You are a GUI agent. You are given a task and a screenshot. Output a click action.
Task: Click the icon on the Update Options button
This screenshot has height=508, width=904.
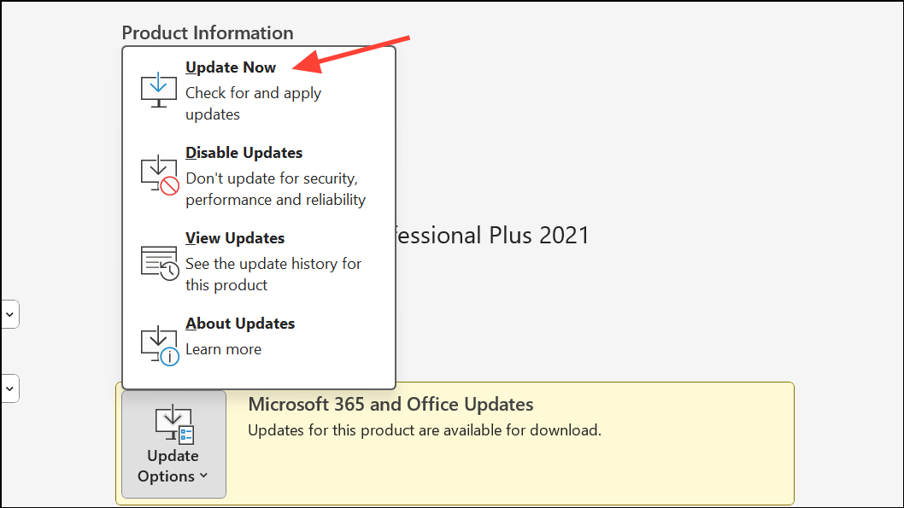pos(173,423)
